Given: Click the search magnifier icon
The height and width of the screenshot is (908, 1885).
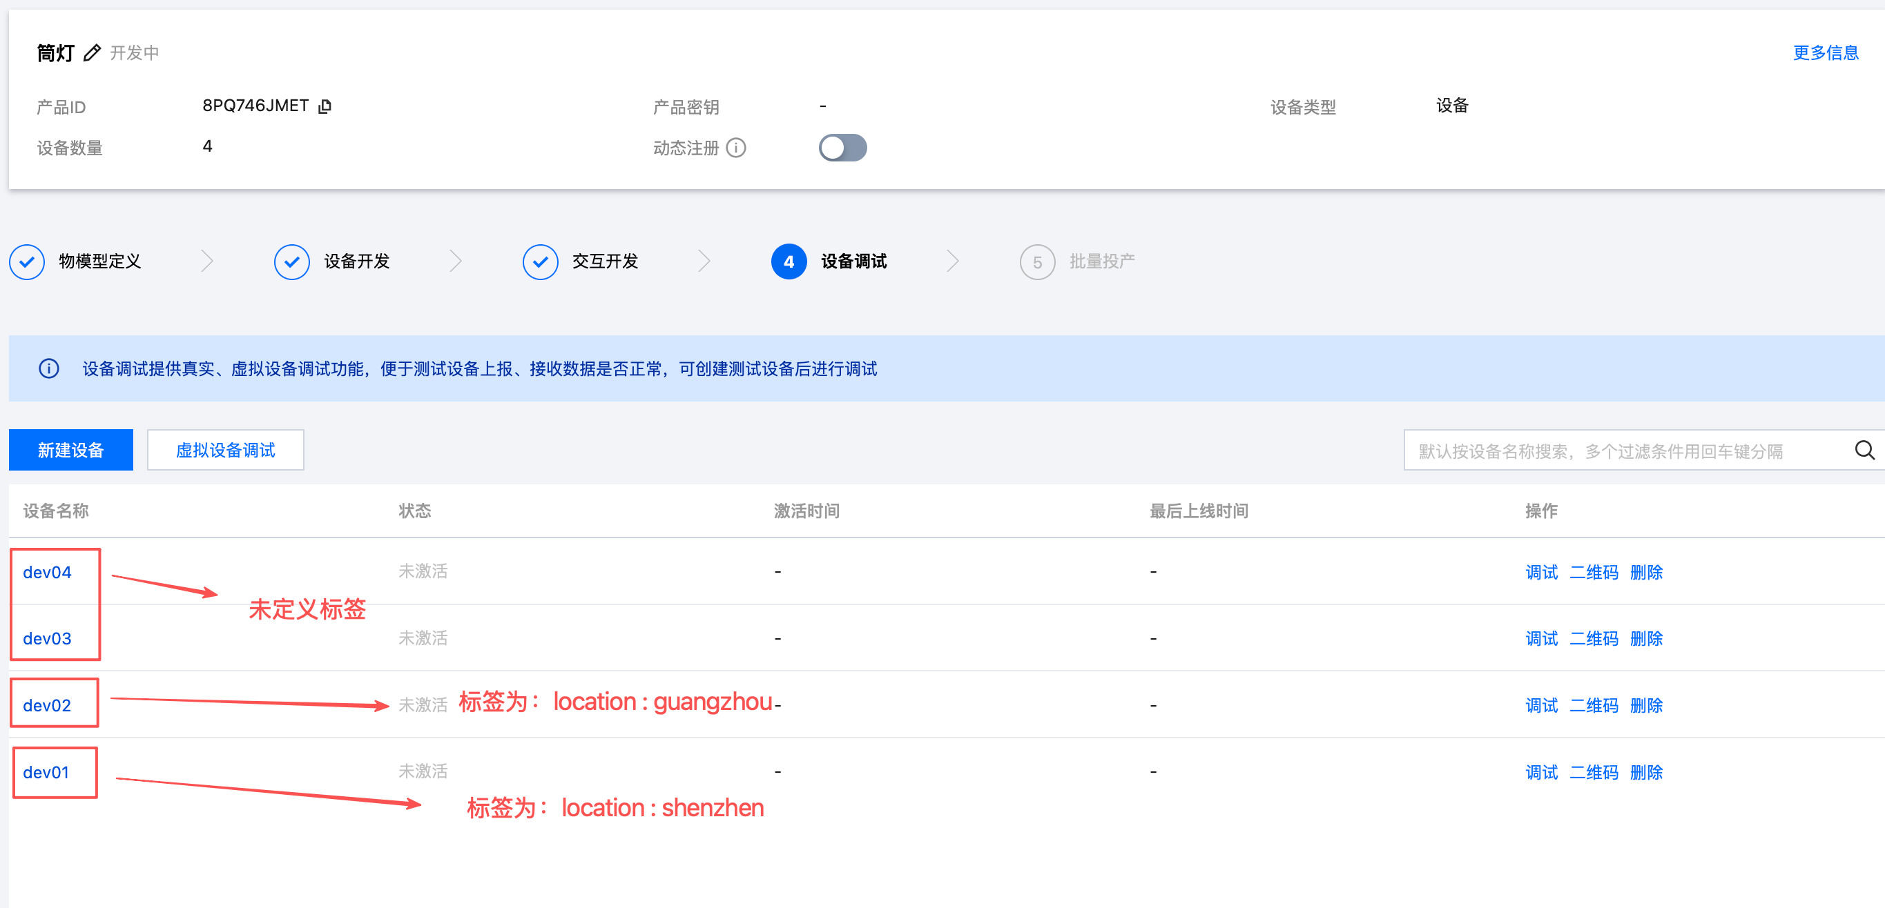Looking at the screenshot, I should coord(1864,451).
